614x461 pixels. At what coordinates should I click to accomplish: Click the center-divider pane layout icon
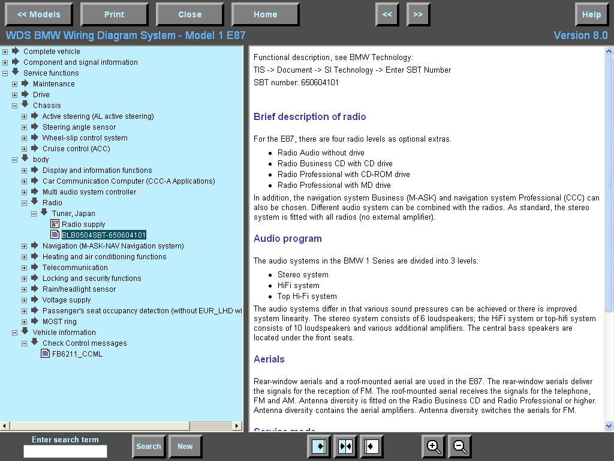pos(345,447)
